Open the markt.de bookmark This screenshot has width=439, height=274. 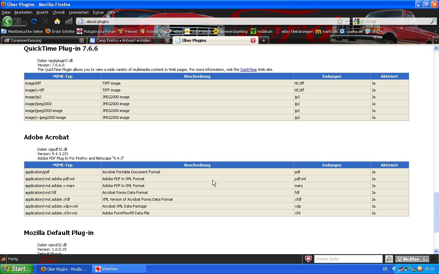(x=327, y=31)
